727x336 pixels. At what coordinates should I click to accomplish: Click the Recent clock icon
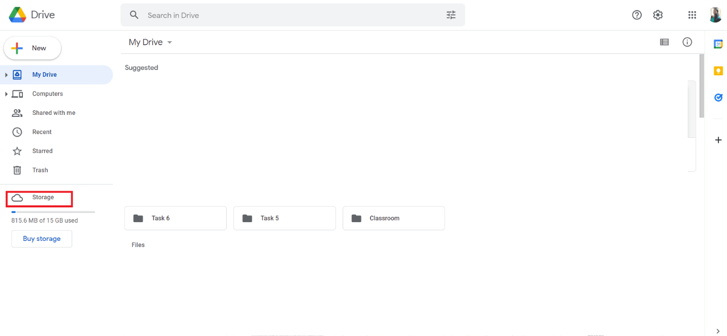[17, 132]
